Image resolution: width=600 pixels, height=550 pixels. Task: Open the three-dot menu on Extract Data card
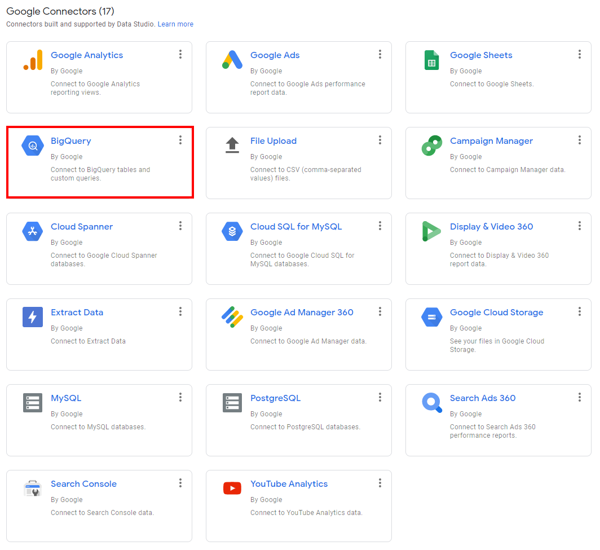click(x=180, y=311)
